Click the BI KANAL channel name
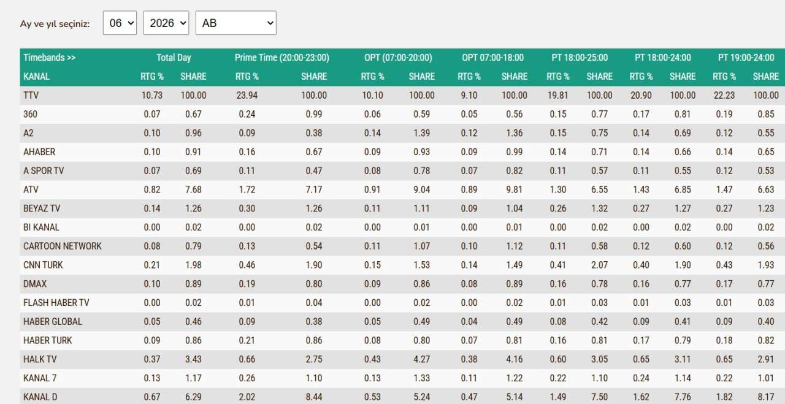This screenshot has width=785, height=404. point(42,227)
